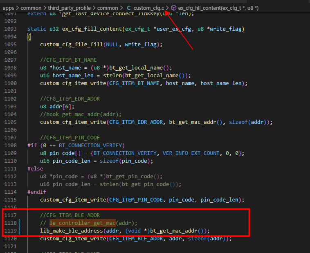
Task: Click 'custom_cfg_file_fill' on line 1095
Action: coord(72,45)
